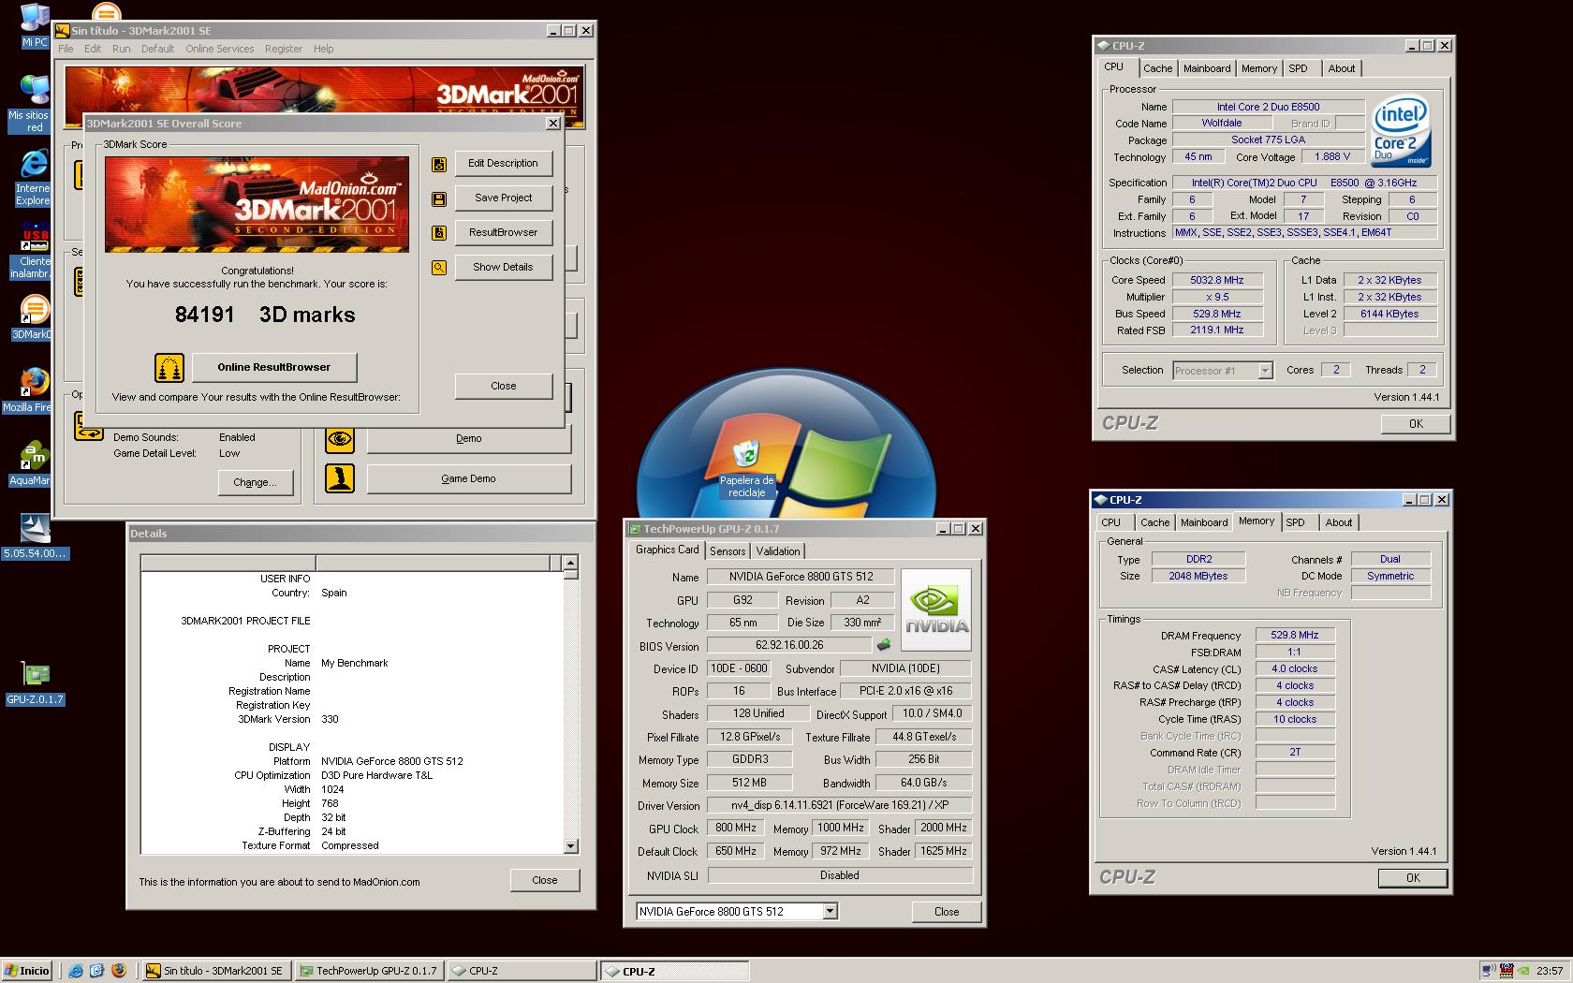This screenshot has width=1573, height=983.
Task: Click the Game Demo button
Action: click(469, 479)
